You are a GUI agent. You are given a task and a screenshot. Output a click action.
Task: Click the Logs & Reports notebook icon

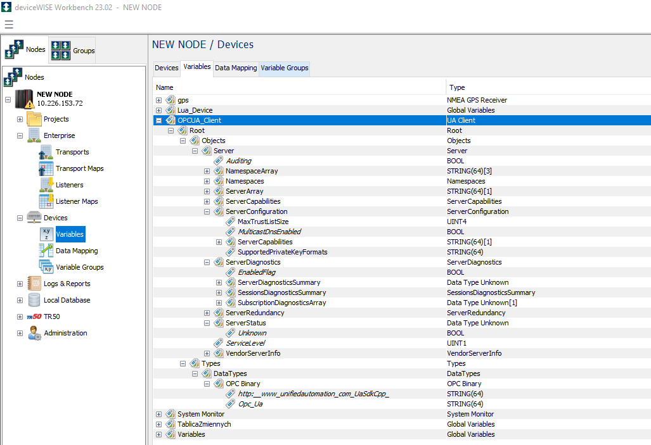click(x=34, y=283)
